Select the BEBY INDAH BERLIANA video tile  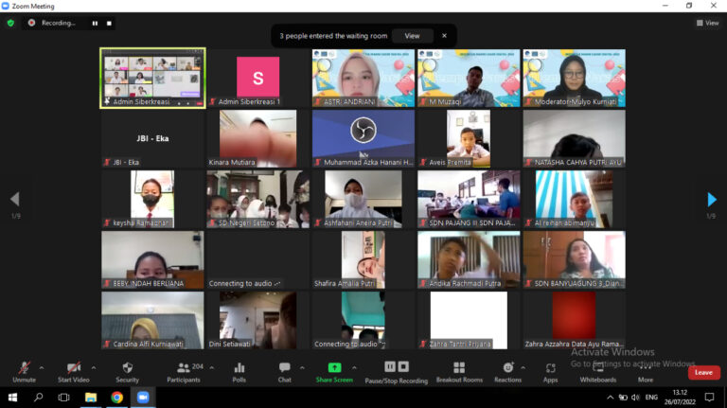(152, 259)
